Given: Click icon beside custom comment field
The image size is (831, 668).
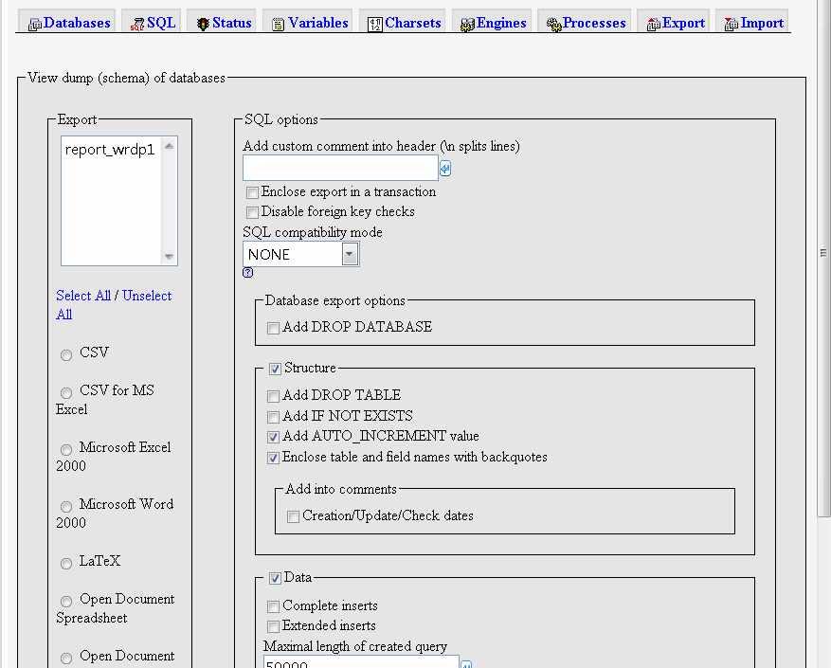Looking at the screenshot, I should (x=445, y=169).
